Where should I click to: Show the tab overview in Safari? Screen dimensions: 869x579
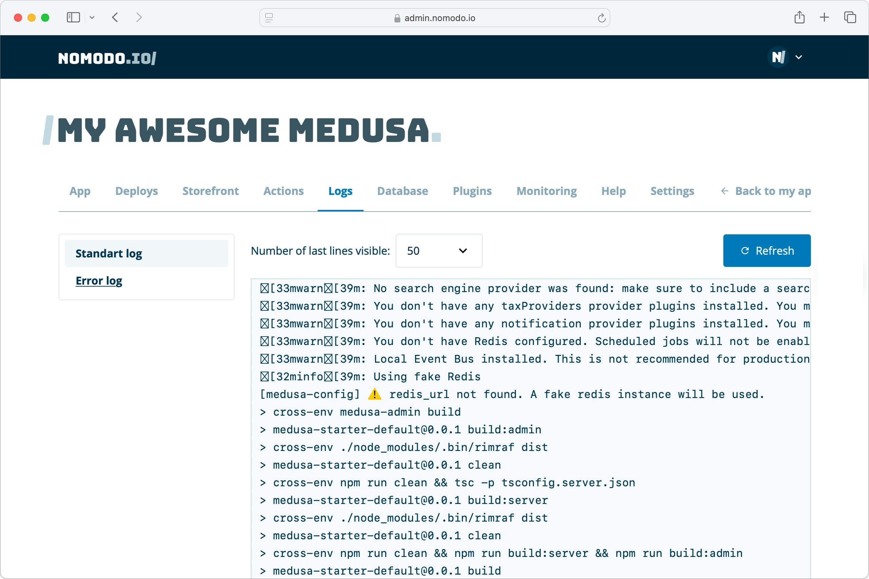click(x=850, y=17)
